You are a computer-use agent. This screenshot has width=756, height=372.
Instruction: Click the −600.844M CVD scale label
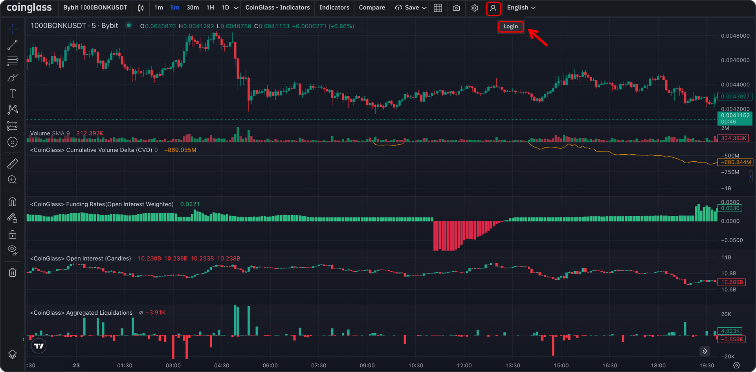point(735,162)
